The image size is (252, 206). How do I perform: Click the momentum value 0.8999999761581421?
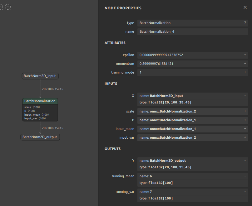point(156,64)
